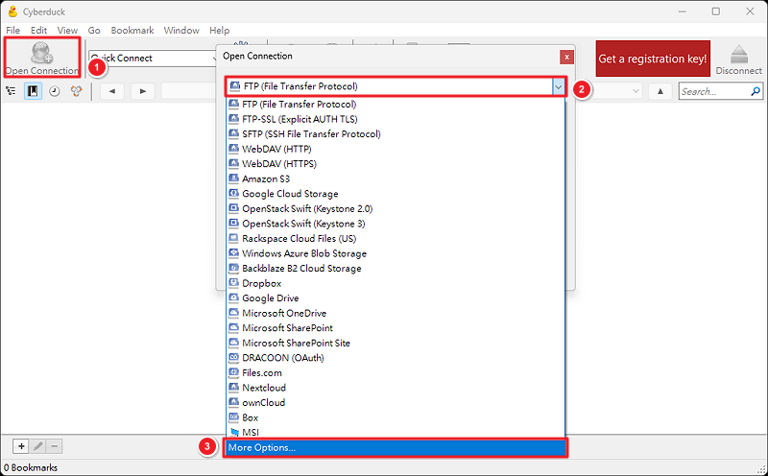Select Google Cloud Storage option
Image resolution: width=768 pixels, height=476 pixels.
tap(396, 194)
